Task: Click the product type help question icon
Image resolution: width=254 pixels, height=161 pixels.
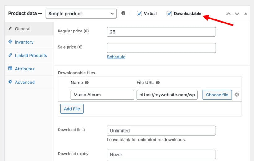Action: point(123,13)
